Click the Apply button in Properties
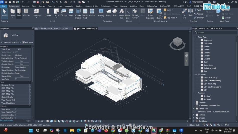Viewport: 238px width, 134px height. click(28, 121)
